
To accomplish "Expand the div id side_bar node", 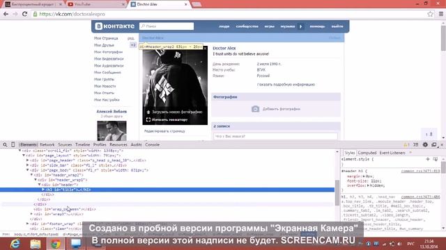I will 28,165.
